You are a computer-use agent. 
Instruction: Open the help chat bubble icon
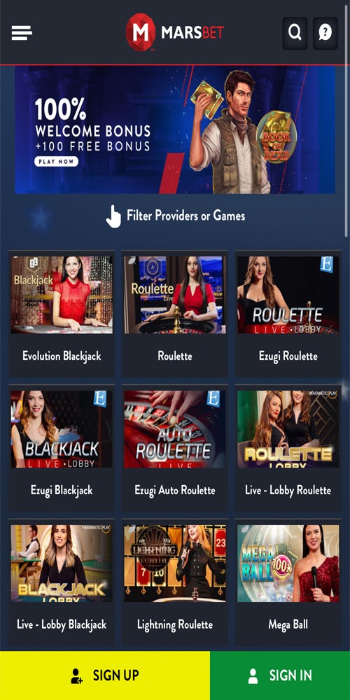[x=325, y=33]
